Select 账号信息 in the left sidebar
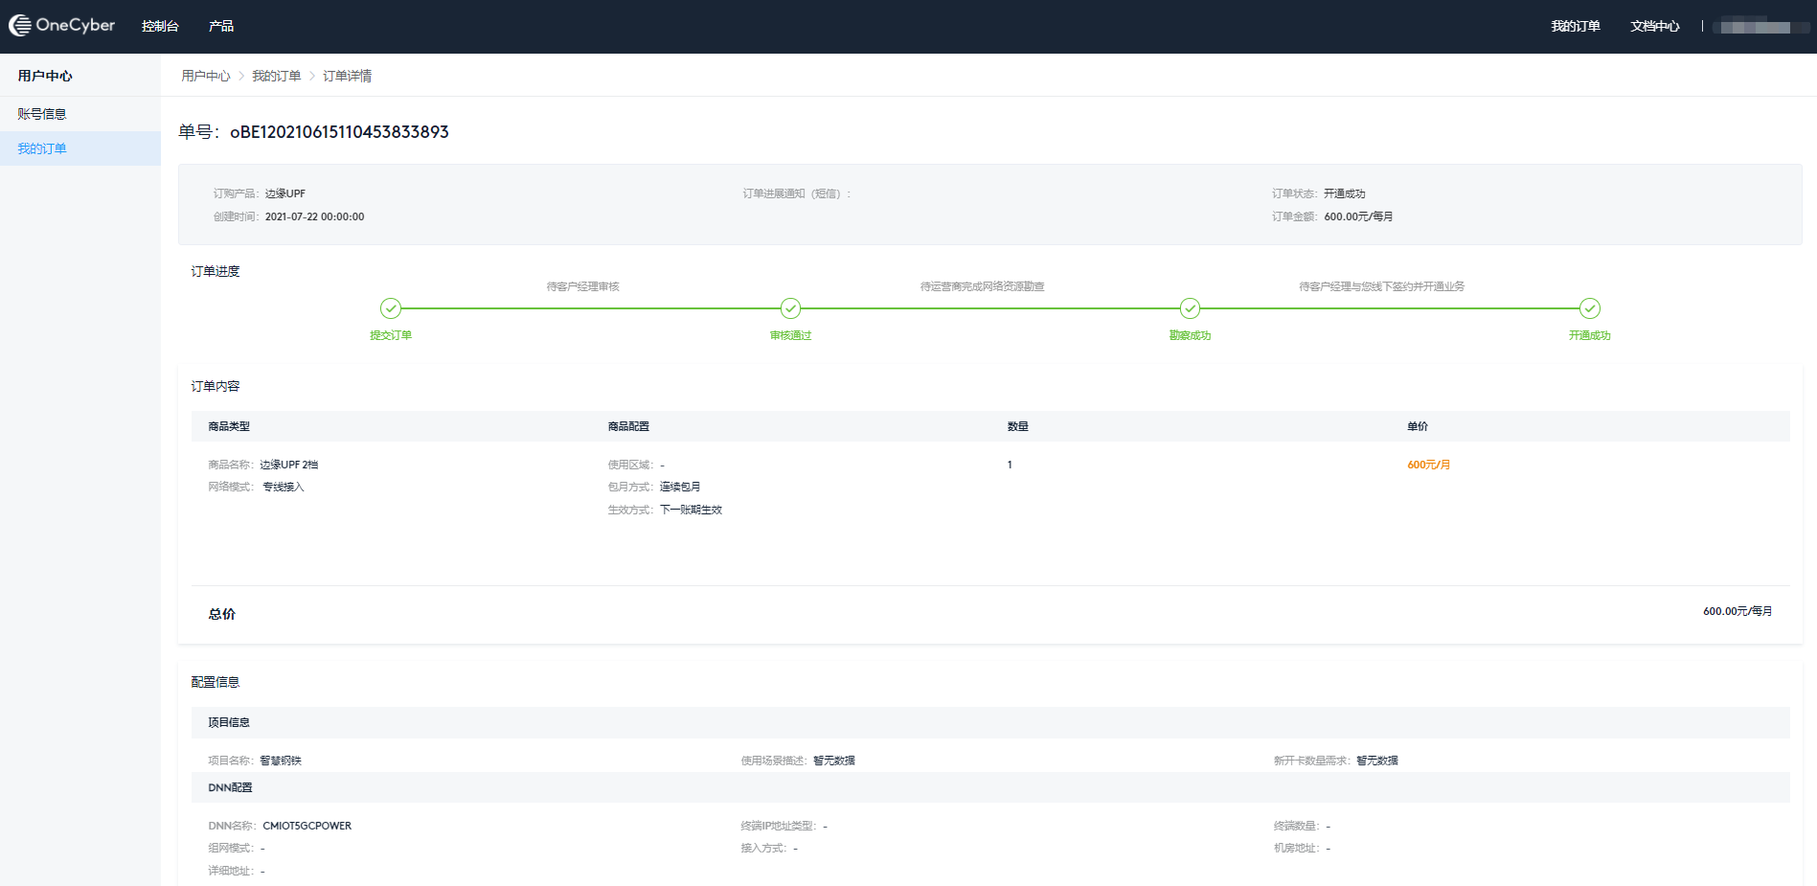The height and width of the screenshot is (886, 1817). point(42,114)
